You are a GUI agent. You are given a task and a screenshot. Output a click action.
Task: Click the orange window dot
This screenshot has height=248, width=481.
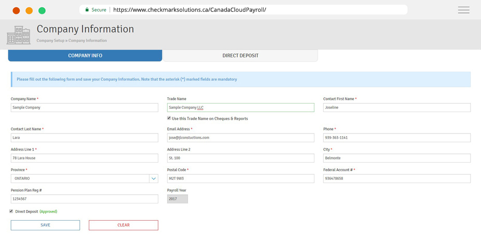(29, 10)
